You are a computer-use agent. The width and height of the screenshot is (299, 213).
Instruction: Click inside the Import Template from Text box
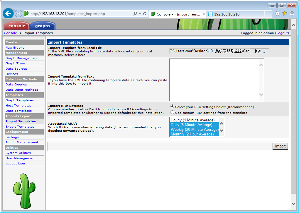(214, 80)
